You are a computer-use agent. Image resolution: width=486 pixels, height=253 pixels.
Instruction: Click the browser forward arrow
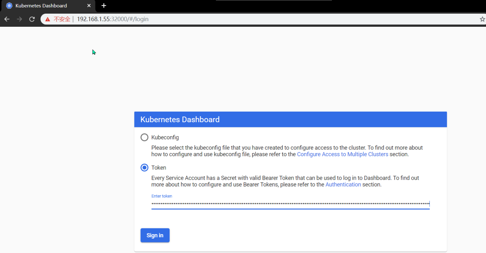(x=20, y=19)
